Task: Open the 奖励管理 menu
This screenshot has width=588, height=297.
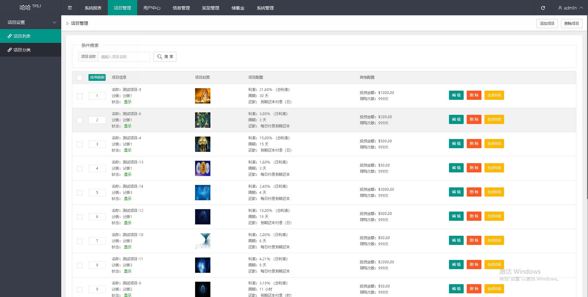Action: 210,8
